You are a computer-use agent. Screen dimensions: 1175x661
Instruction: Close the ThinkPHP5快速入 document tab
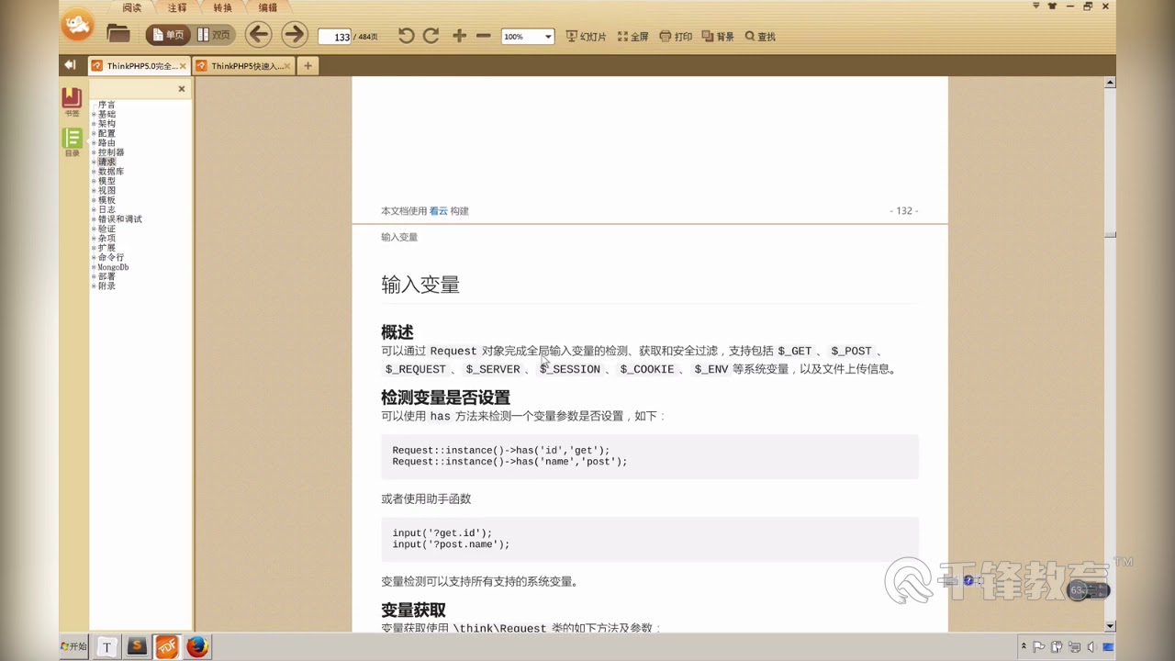tap(287, 66)
